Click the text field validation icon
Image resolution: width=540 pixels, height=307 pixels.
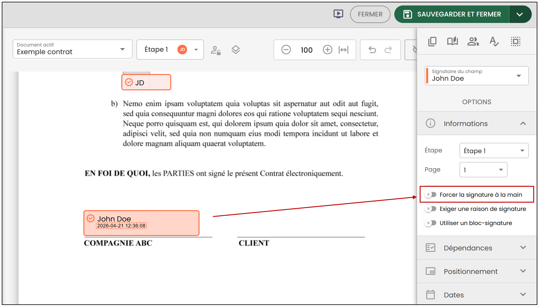[494, 41]
